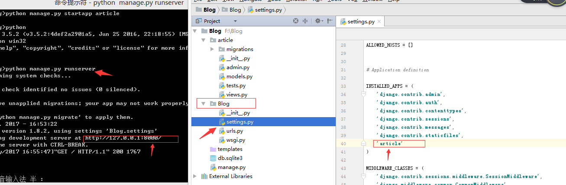Click the Collapse All icon in Project toolbar
The height and width of the screenshot is (185, 566).
point(305,21)
